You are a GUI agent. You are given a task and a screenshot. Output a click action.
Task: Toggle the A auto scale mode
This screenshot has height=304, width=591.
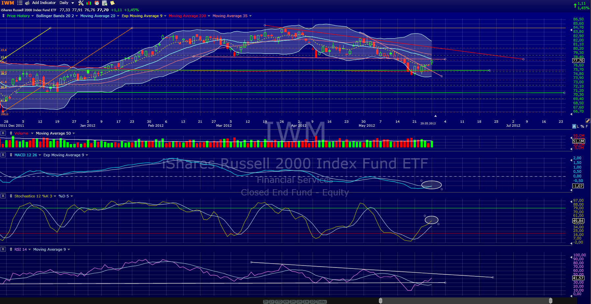[574, 126]
